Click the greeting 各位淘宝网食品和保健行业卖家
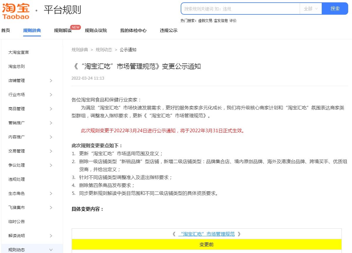Screen dimensions: 352x253 106,100
